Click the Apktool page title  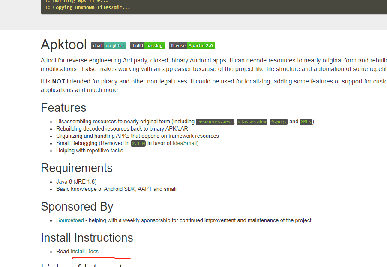point(63,44)
